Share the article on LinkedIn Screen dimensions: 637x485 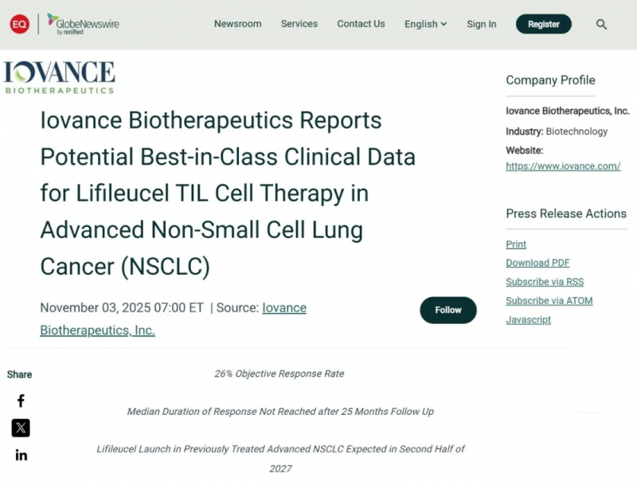pyautogui.click(x=20, y=455)
